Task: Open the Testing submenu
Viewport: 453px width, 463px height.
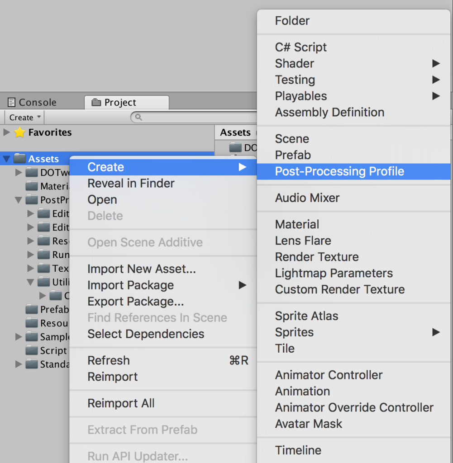Action: coord(354,80)
